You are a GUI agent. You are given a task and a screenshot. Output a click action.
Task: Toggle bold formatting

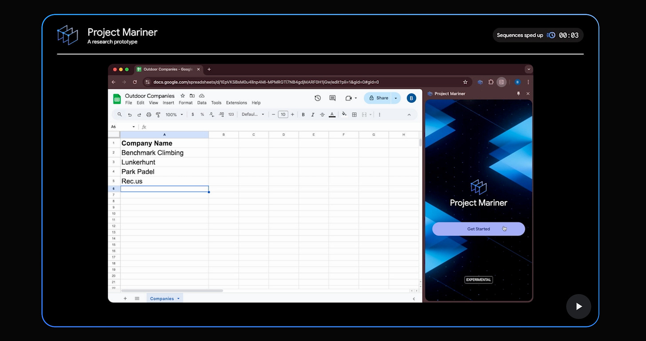click(303, 114)
